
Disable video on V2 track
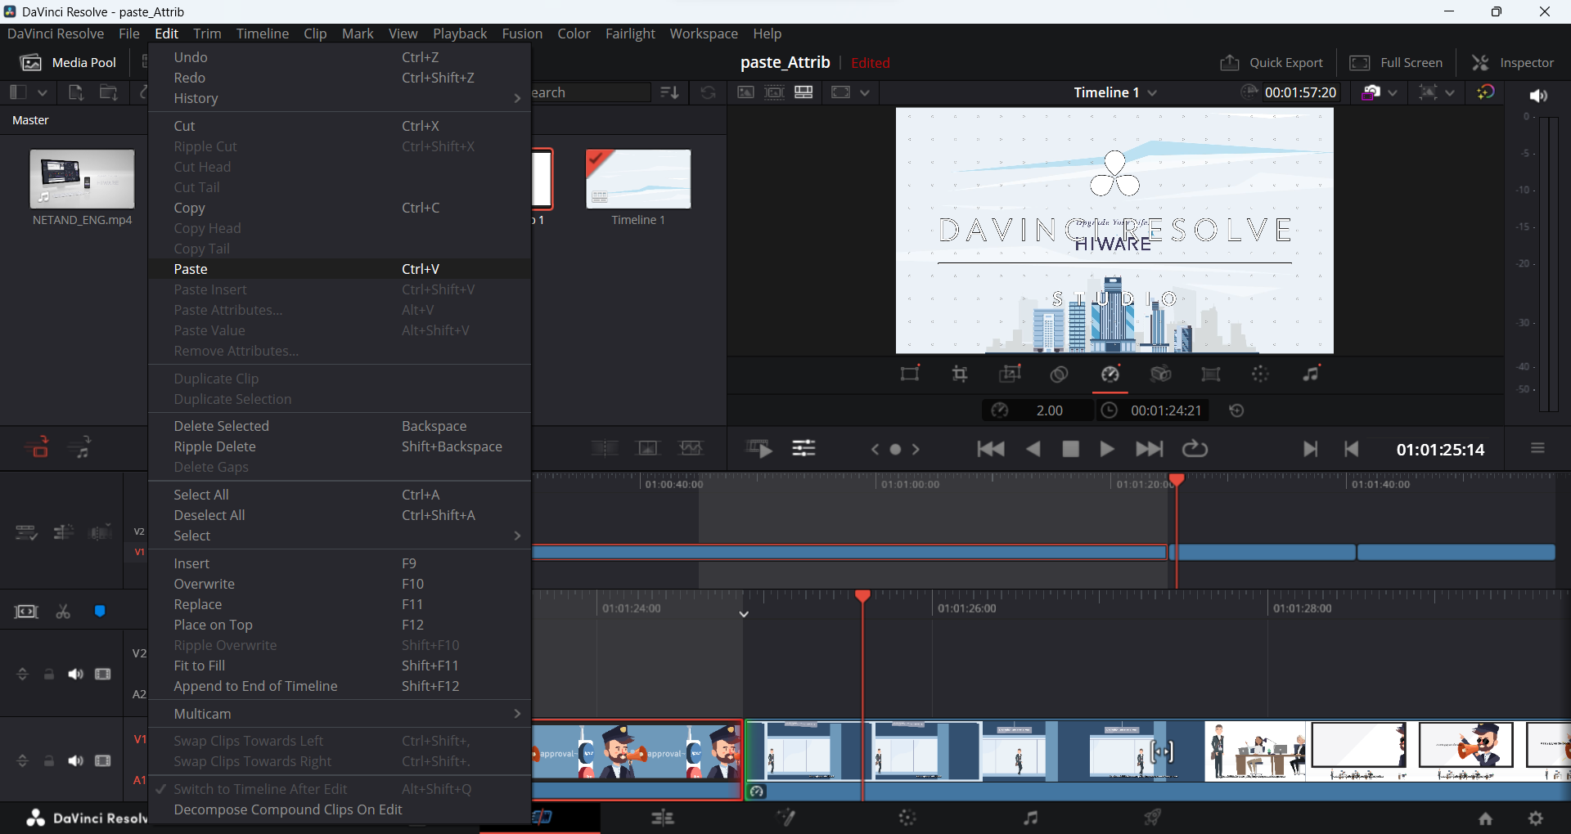103,674
